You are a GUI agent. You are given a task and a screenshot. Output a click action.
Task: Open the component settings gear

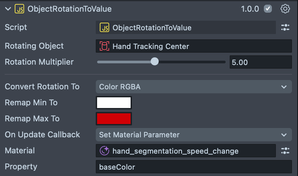pyautogui.click(x=285, y=9)
